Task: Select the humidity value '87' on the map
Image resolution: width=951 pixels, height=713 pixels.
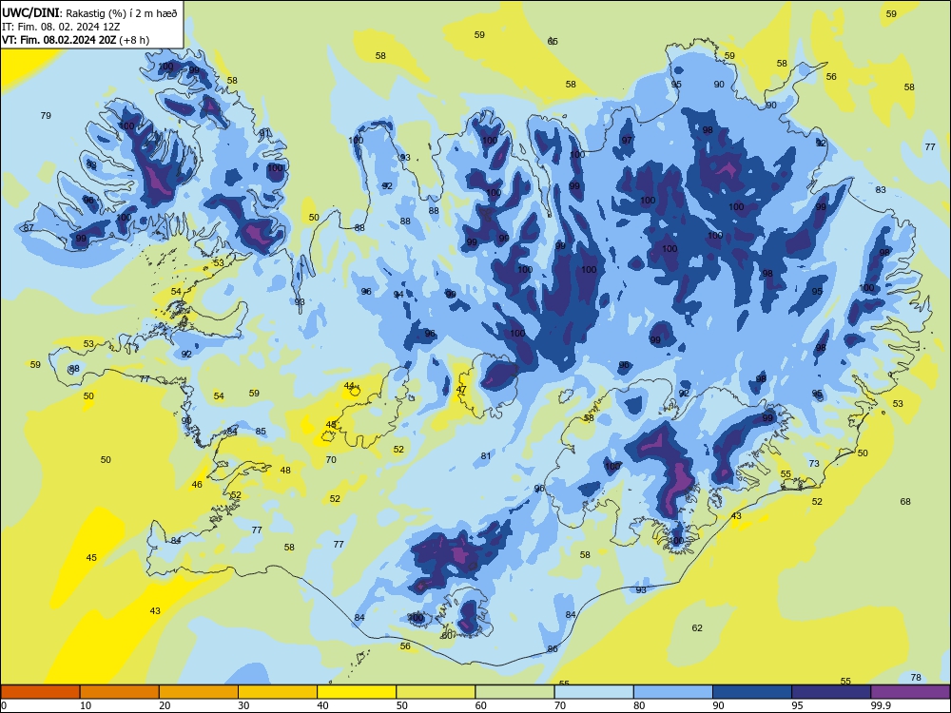Action: click(29, 227)
